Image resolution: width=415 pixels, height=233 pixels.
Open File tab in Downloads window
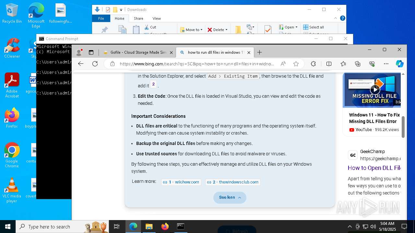click(101, 18)
